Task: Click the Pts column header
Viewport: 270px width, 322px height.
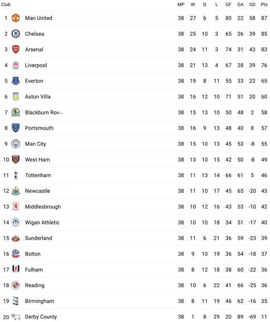Action: (x=264, y=5)
